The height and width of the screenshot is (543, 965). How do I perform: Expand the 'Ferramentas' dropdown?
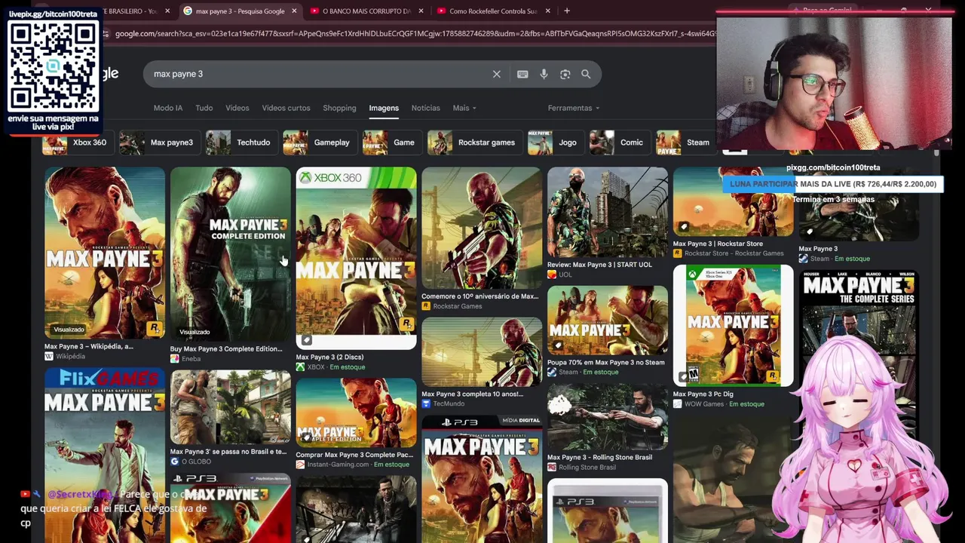[x=574, y=108]
